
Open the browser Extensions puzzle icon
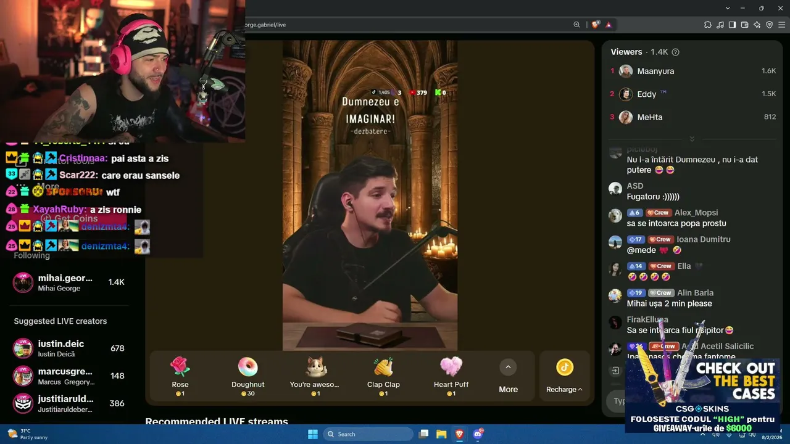pyautogui.click(x=708, y=25)
